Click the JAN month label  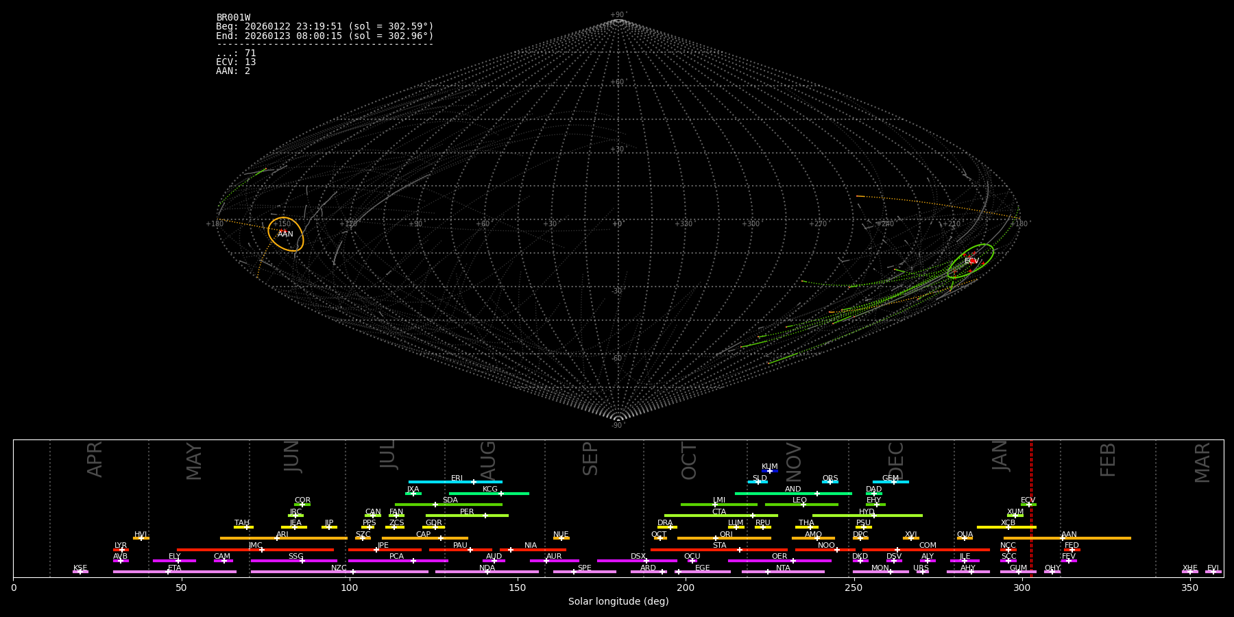[1000, 455]
